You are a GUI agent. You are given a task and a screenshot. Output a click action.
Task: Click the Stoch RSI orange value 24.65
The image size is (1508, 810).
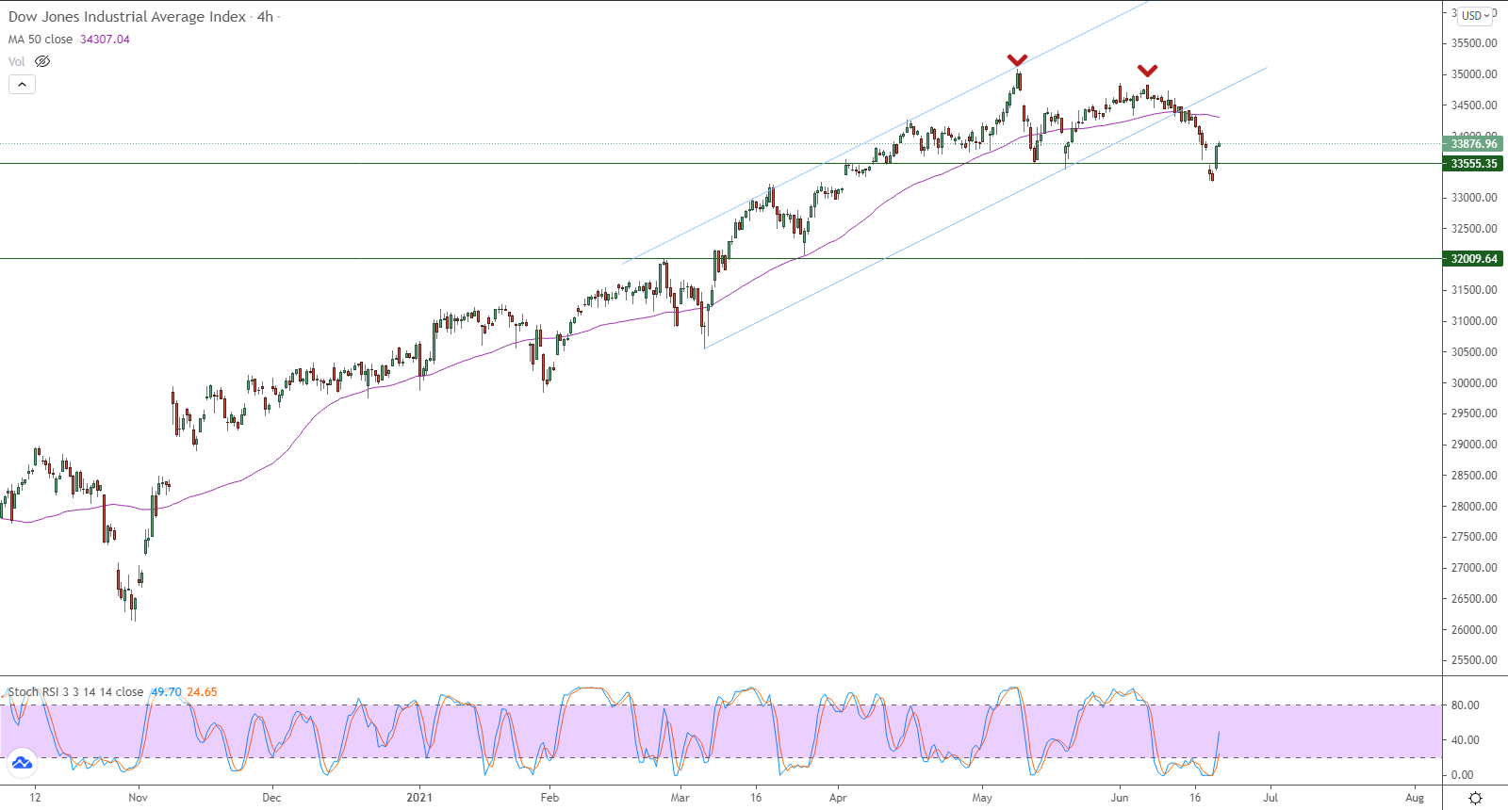pos(202,692)
